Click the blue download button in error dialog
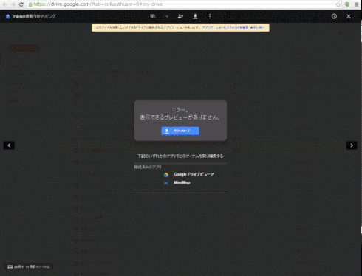Image resolution: width=362 pixels, height=276 pixels. (x=180, y=131)
